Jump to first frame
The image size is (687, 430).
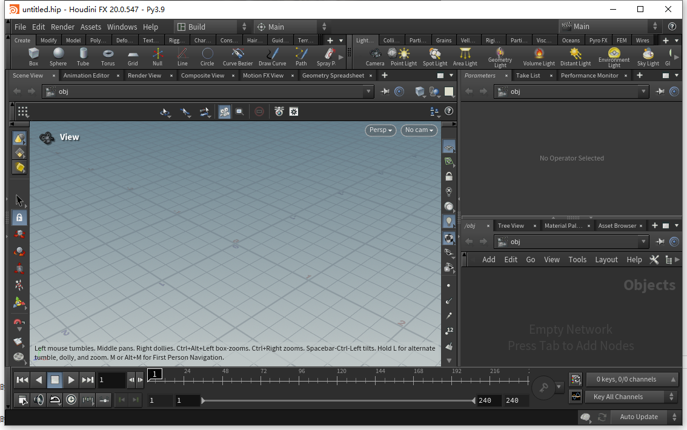(22, 380)
